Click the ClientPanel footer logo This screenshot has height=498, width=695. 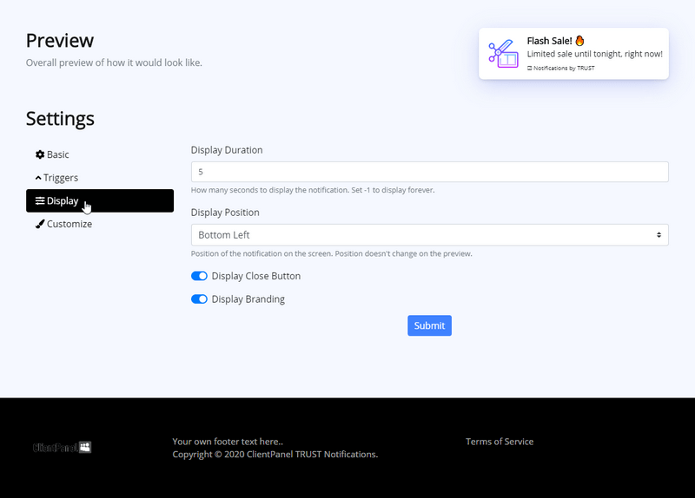(62, 447)
